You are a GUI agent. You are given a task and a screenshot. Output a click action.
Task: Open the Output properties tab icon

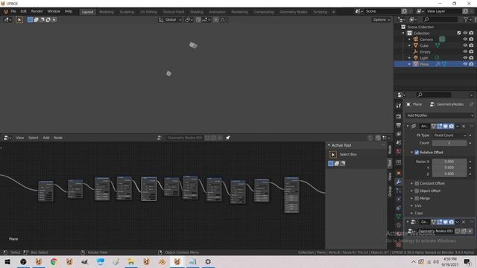pos(399,125)
